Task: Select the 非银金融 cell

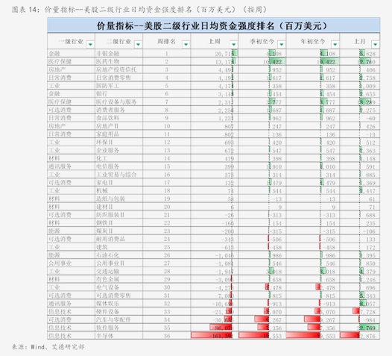Action: (x=119, y=53)
